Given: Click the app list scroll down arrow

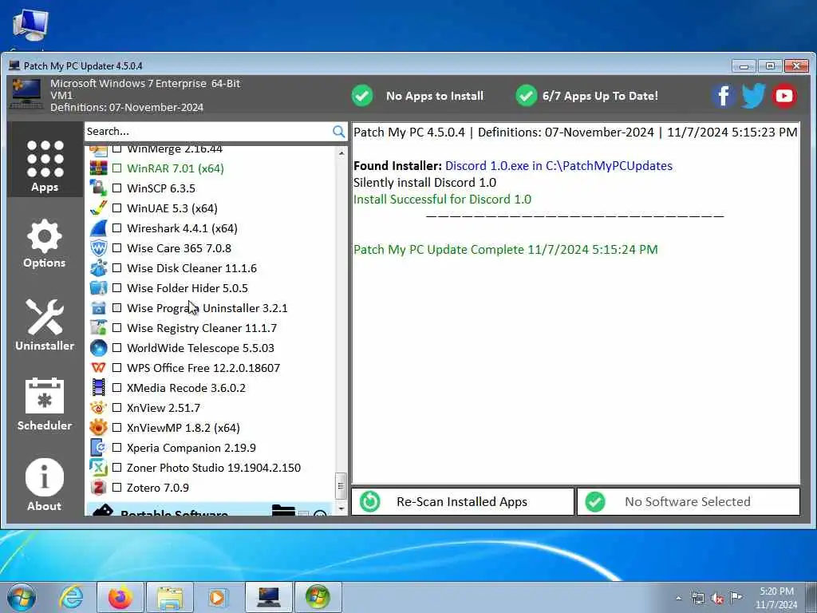Looking at the screenshot, I should tap(341, 508).
